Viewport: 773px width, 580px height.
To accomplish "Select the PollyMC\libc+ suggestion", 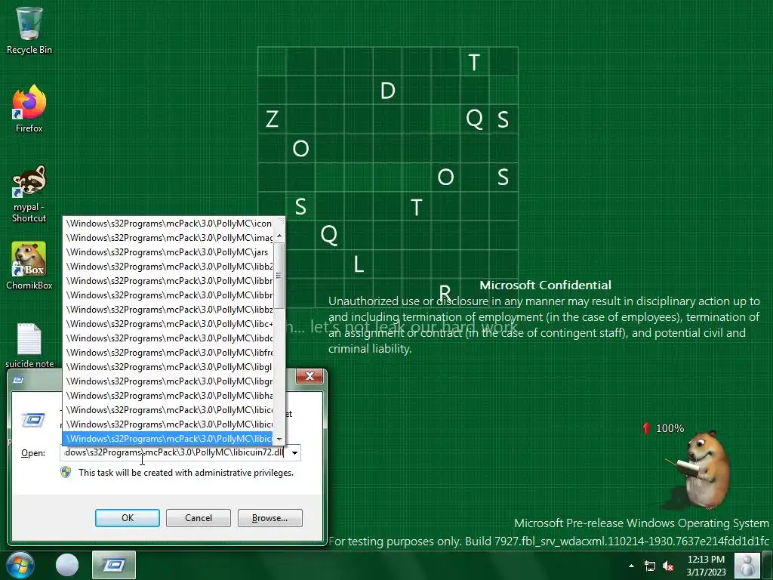I will (168, 323).
